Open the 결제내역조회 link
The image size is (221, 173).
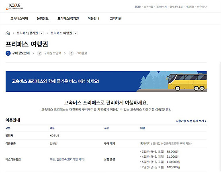(x=176, y=7)
